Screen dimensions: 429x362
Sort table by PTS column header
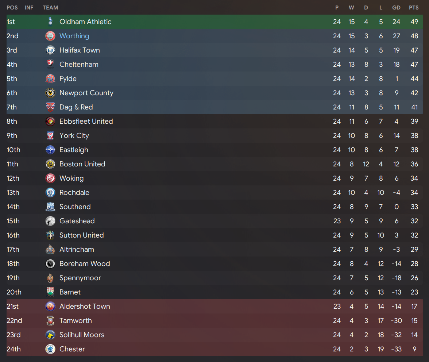[414, 8]
